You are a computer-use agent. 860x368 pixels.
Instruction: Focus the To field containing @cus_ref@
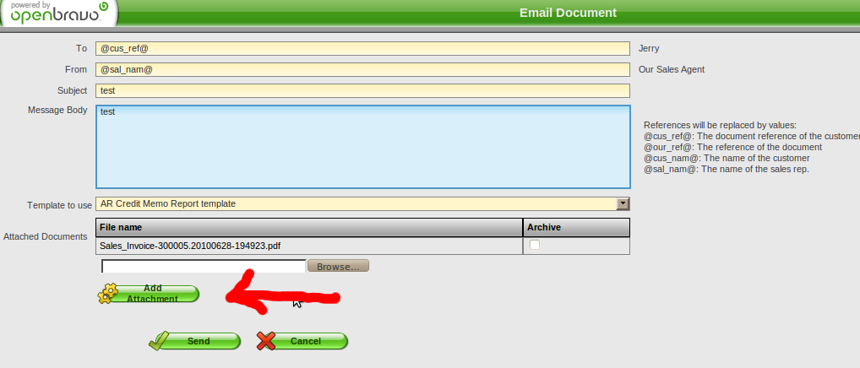362,48
